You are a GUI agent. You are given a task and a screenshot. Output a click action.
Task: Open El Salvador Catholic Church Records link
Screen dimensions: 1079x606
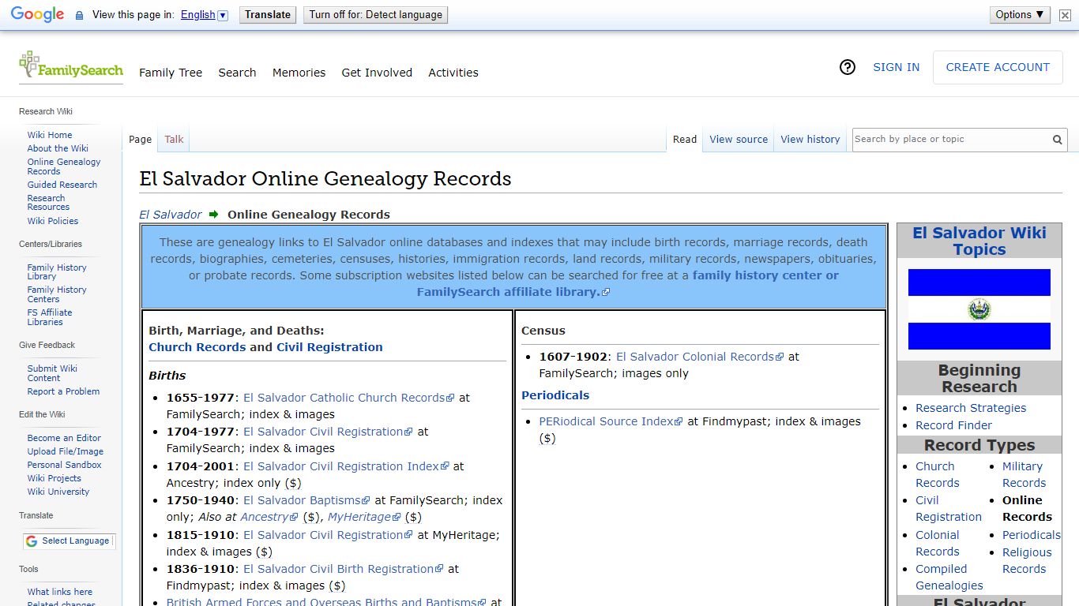(x=348, y=398)
